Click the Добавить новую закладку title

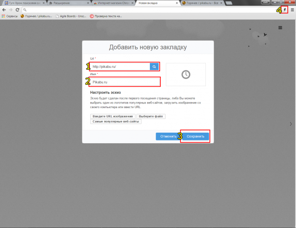tap(148, 47)
